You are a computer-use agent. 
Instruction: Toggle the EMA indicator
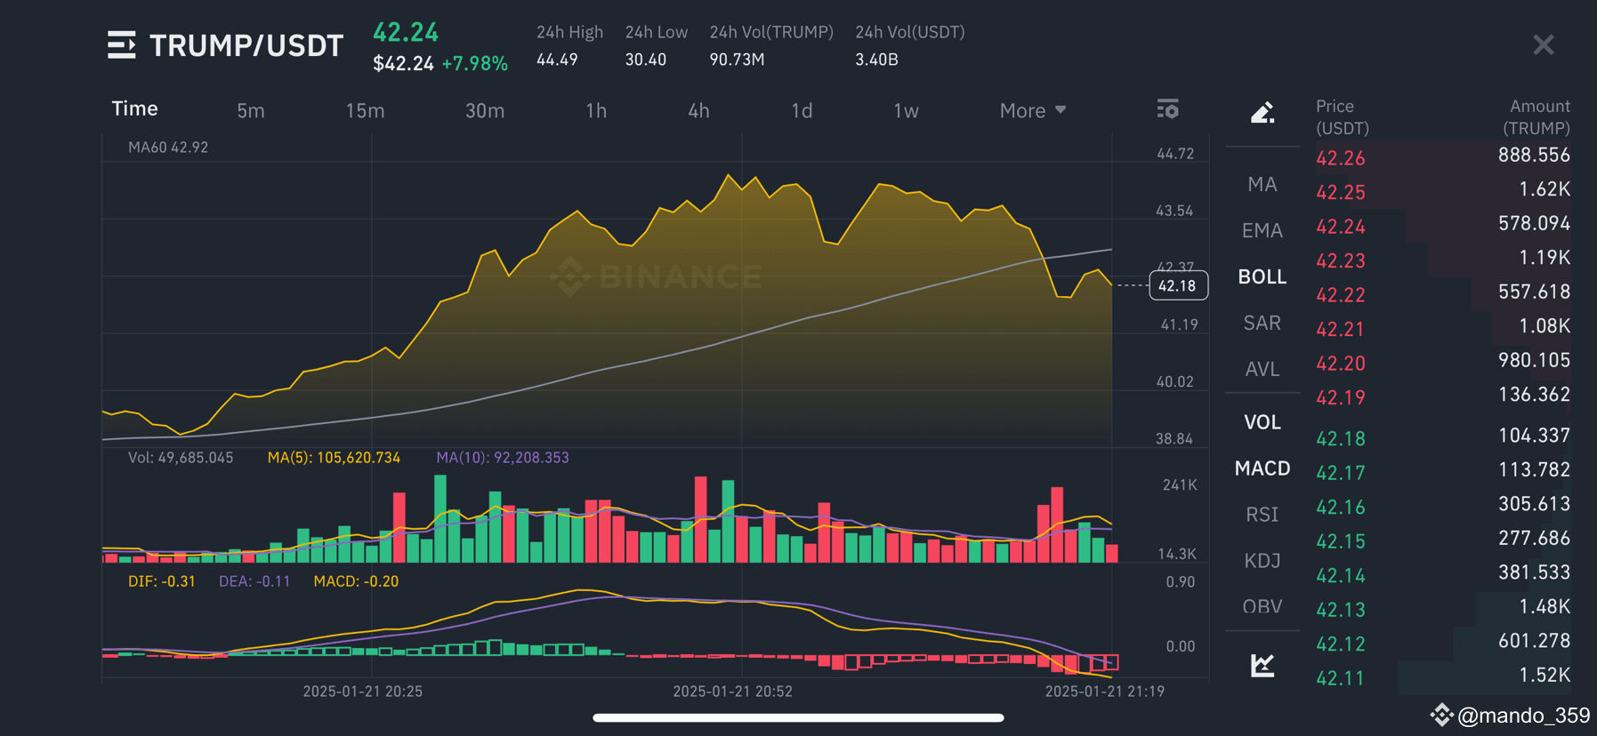click(1262, 230)
